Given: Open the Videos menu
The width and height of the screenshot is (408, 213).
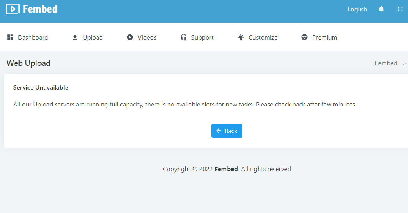Looking at the screenshot, I should coord(142,38).
